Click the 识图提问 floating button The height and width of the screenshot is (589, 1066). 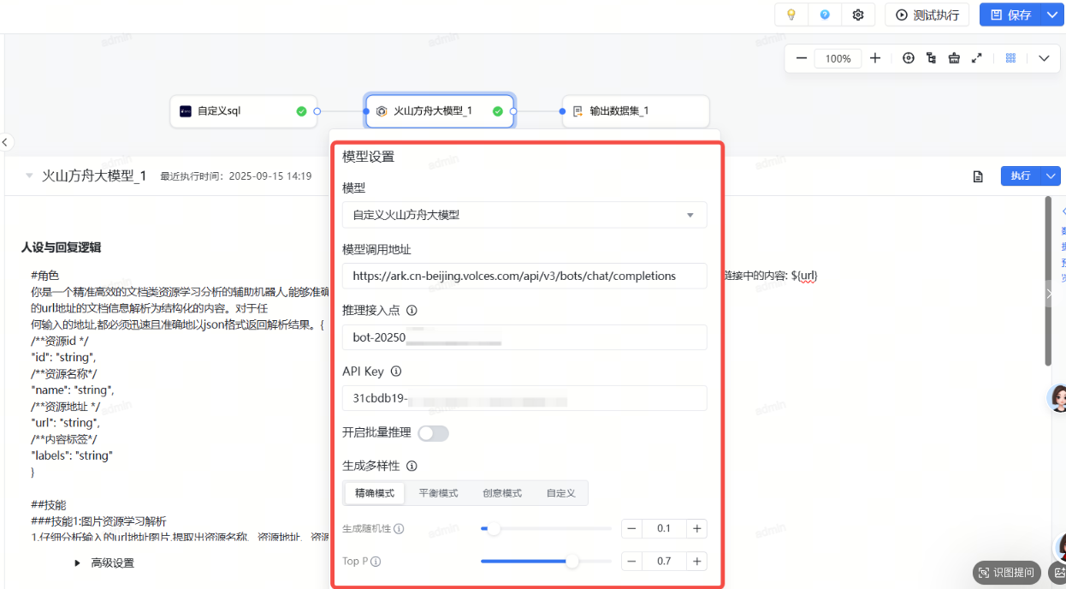pyautogui.click(x=1007, y=573)
